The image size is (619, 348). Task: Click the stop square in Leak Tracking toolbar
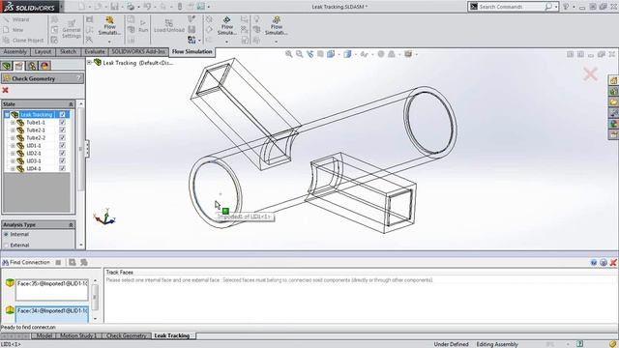pyautogui.click(x=58, y=262)
